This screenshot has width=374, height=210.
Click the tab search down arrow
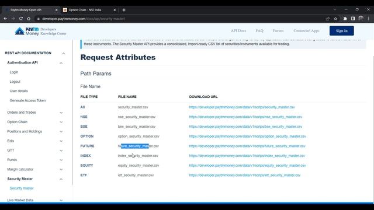pos(335,9)
